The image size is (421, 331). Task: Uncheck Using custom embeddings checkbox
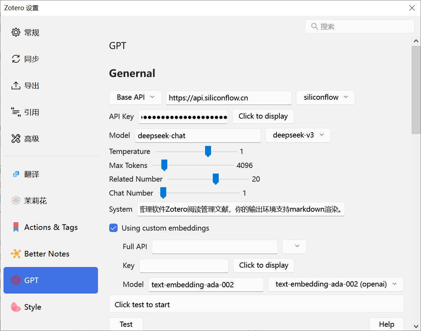113,228
